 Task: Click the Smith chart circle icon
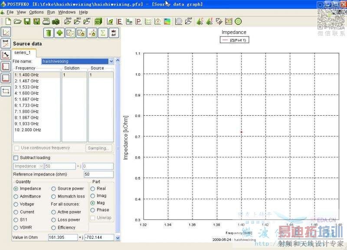point(179,21)
